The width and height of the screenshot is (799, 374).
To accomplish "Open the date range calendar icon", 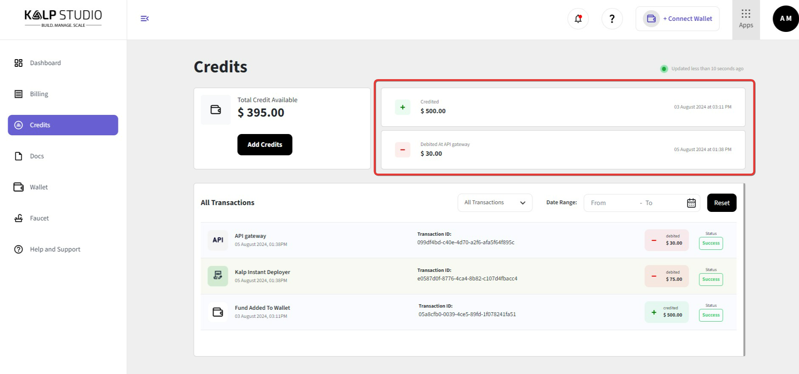I will pos(691,203).
